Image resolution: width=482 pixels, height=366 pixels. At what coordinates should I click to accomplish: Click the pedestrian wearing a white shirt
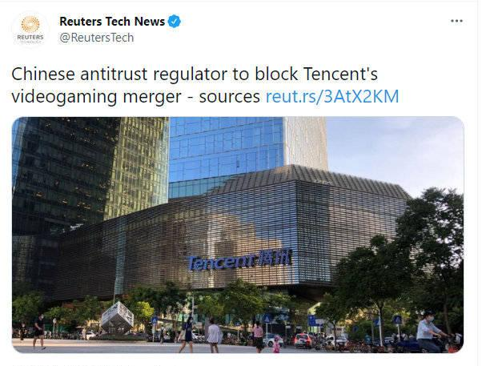click(x=213, y=336)
